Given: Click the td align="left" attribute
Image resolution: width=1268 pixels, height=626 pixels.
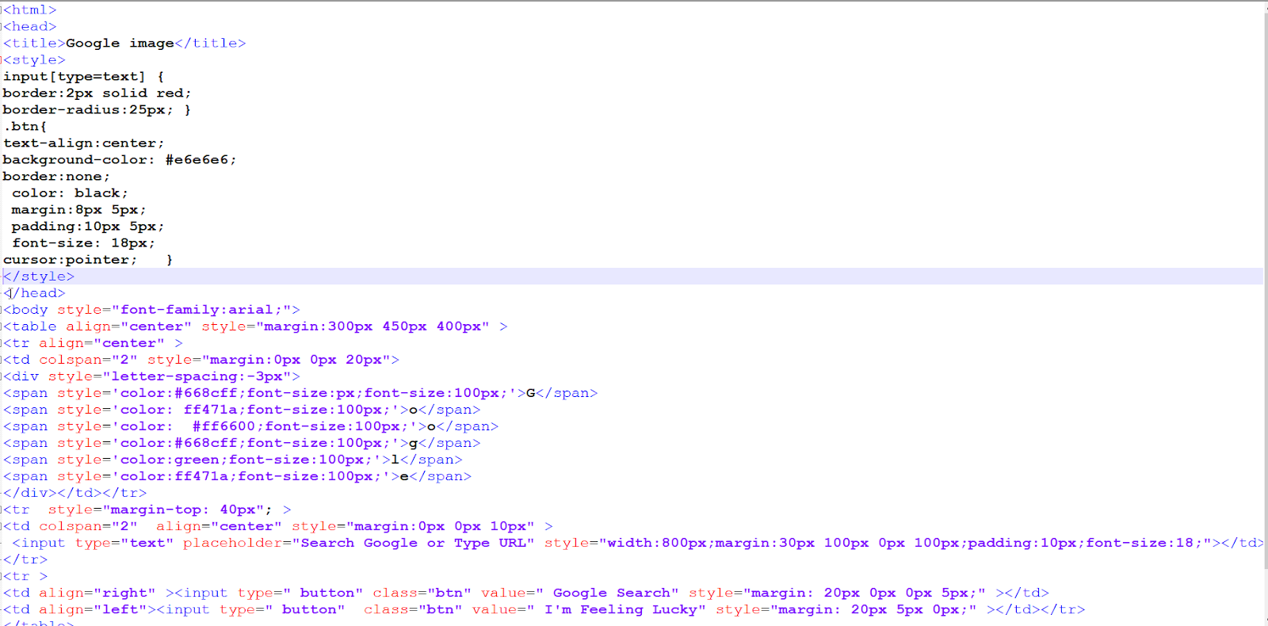Looking at the screenshot, I should [93, 609].
